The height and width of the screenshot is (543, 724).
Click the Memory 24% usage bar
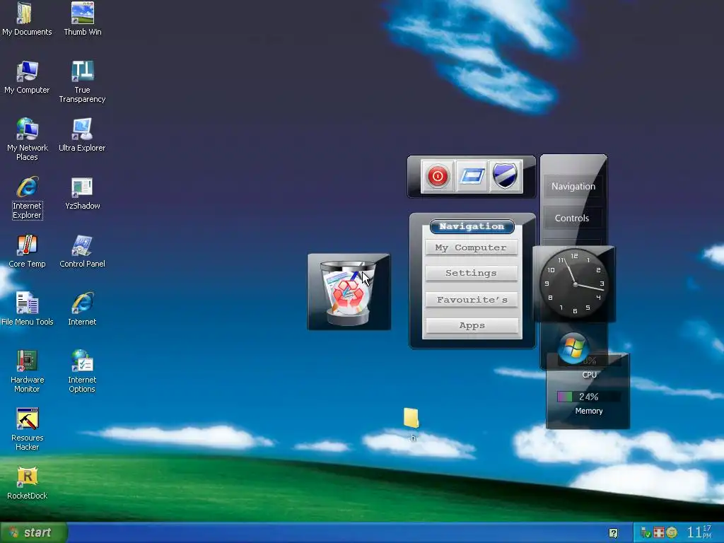(x=588, y=397)
